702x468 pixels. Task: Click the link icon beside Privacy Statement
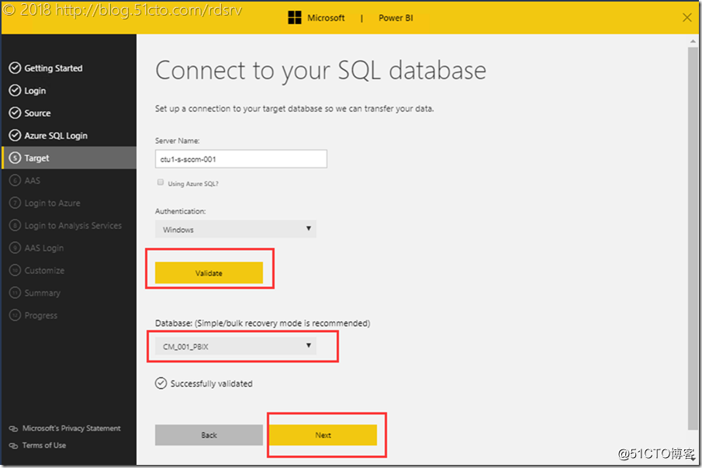pyautogui.click(x=13, y=428)
